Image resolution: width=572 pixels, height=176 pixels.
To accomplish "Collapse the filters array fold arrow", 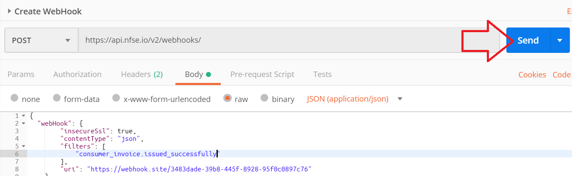I will (23, 146).
